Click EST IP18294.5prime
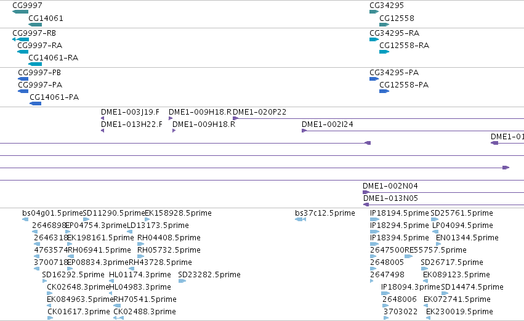 pyautogui.click(x=400, y=226)
